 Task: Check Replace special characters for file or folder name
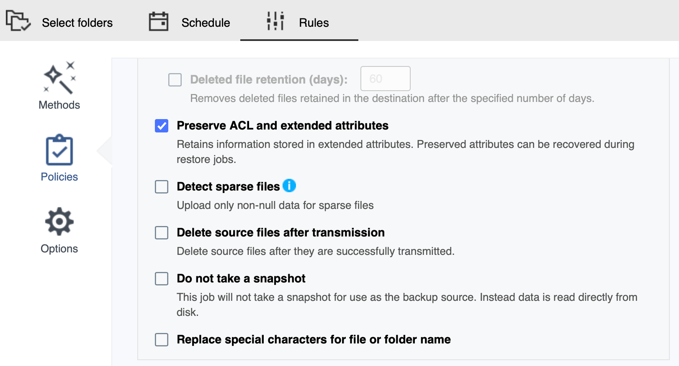(162, 339)
